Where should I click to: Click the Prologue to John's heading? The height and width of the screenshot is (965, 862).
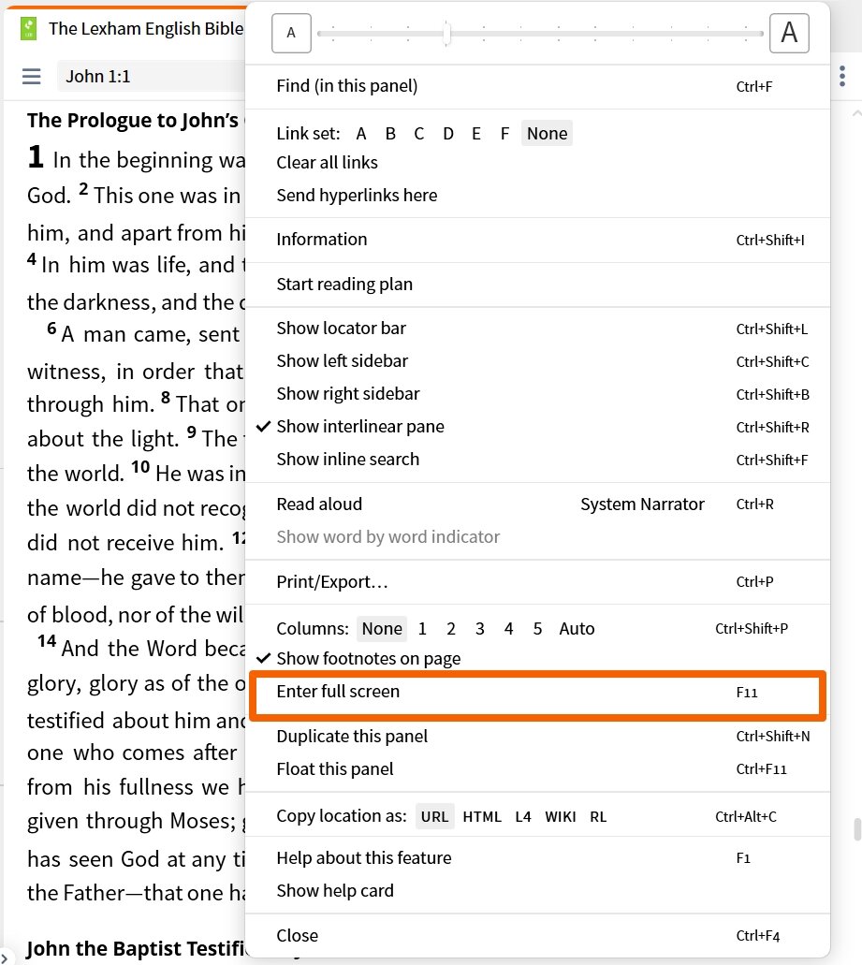tap(136, 120)
